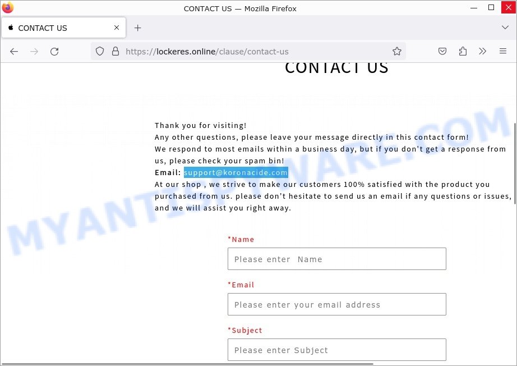List all tabs dropdown arrow
Image resolution: width=517 pixels, height=366 pixels.
505,28
